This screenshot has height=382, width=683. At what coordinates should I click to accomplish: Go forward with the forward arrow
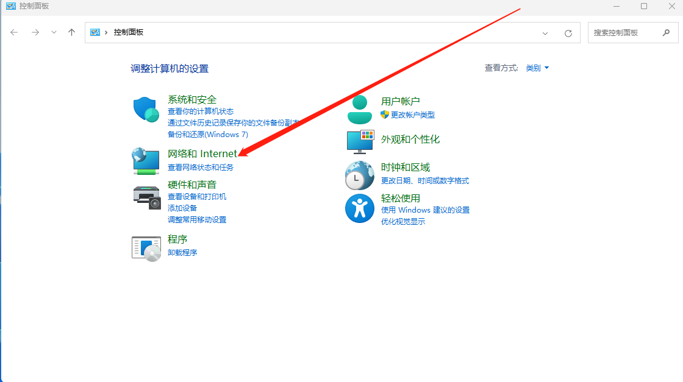[x=35, y=32]
